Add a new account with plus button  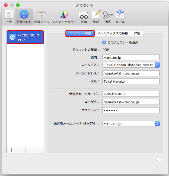[x=11, y=150]
